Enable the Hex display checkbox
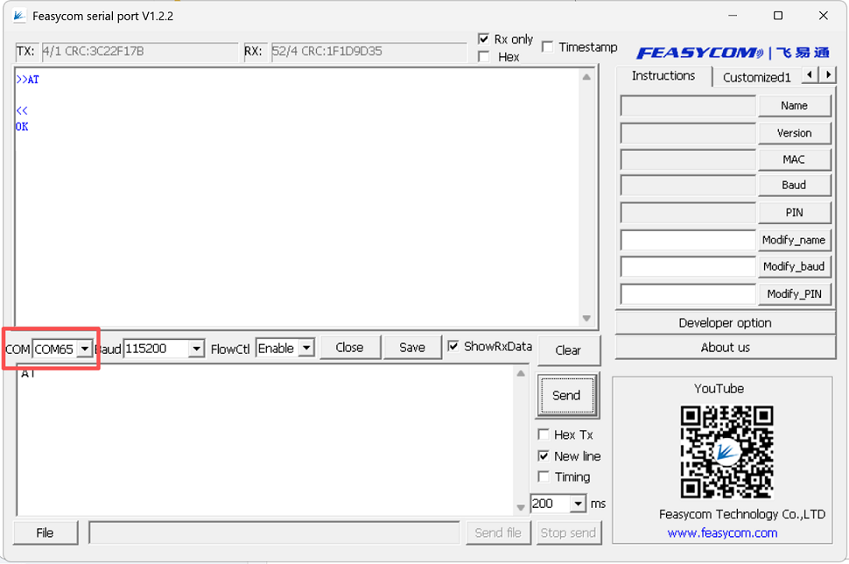849x564 pixels. [484, 57]
